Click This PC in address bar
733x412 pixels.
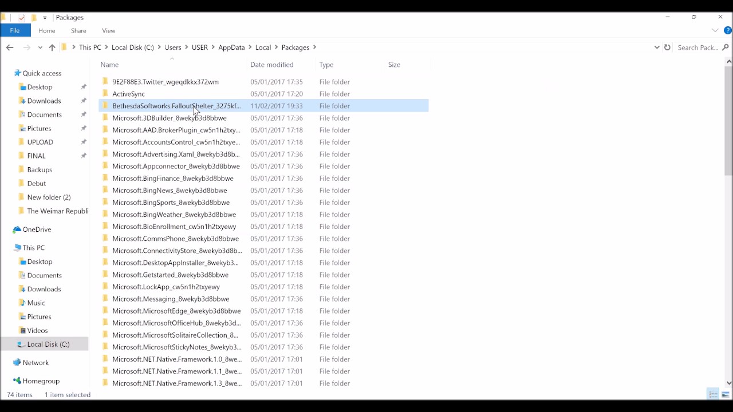click(x=90, y=47)
